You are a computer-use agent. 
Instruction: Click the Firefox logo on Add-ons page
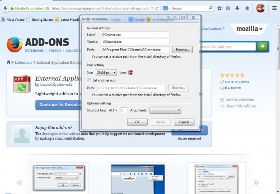pyautogui.click(x=14, y=45)
